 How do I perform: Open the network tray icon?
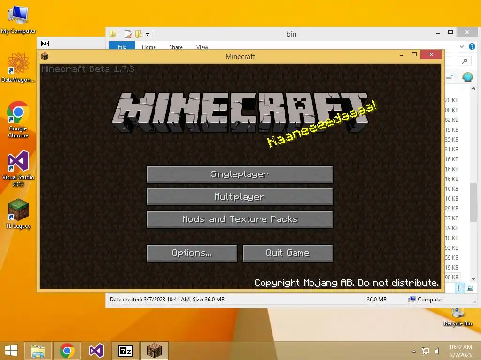click(426, 351)
